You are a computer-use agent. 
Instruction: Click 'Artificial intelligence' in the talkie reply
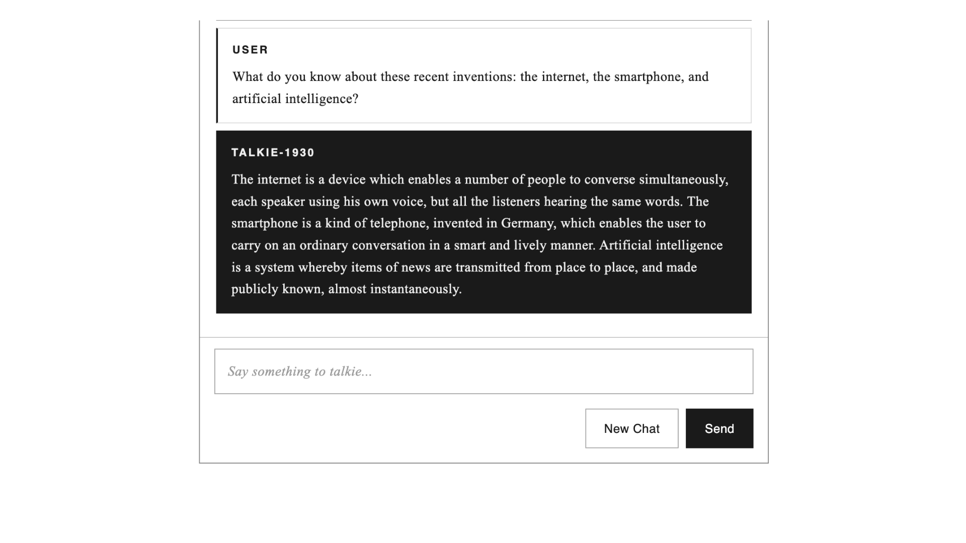point(661,245)
